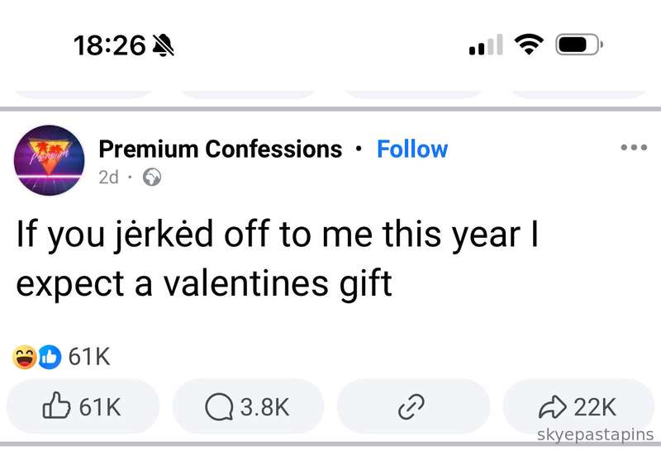Viewport: 661px width, 451px height.
Task: Click the laughing Haha reaction emoji
Action: (x=25, y=357)
